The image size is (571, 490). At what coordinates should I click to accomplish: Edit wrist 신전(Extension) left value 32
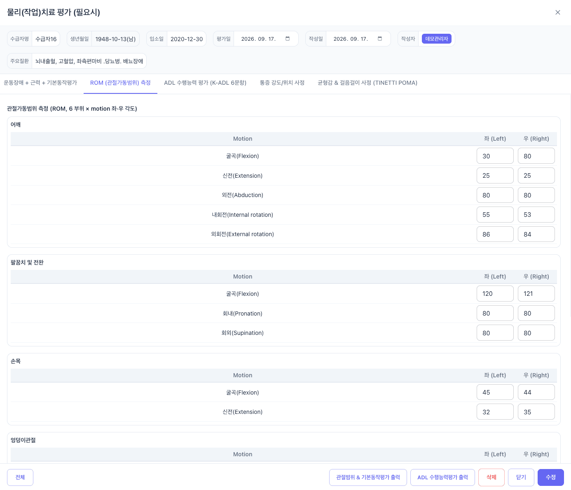pos(495,412)
